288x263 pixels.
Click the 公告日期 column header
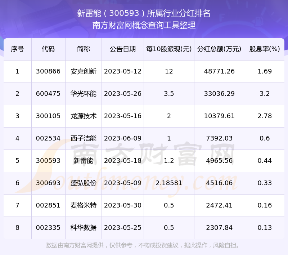[123, 49]
